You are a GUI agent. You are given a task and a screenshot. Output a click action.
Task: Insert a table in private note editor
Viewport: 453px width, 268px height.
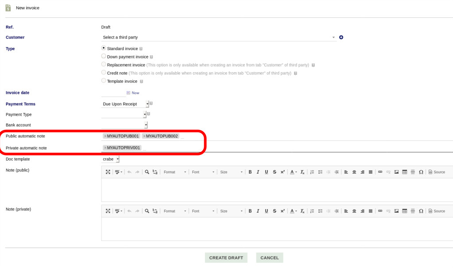[404, 211]
